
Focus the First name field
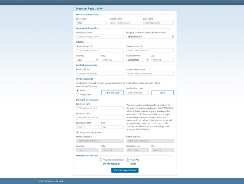coord(91,23)
